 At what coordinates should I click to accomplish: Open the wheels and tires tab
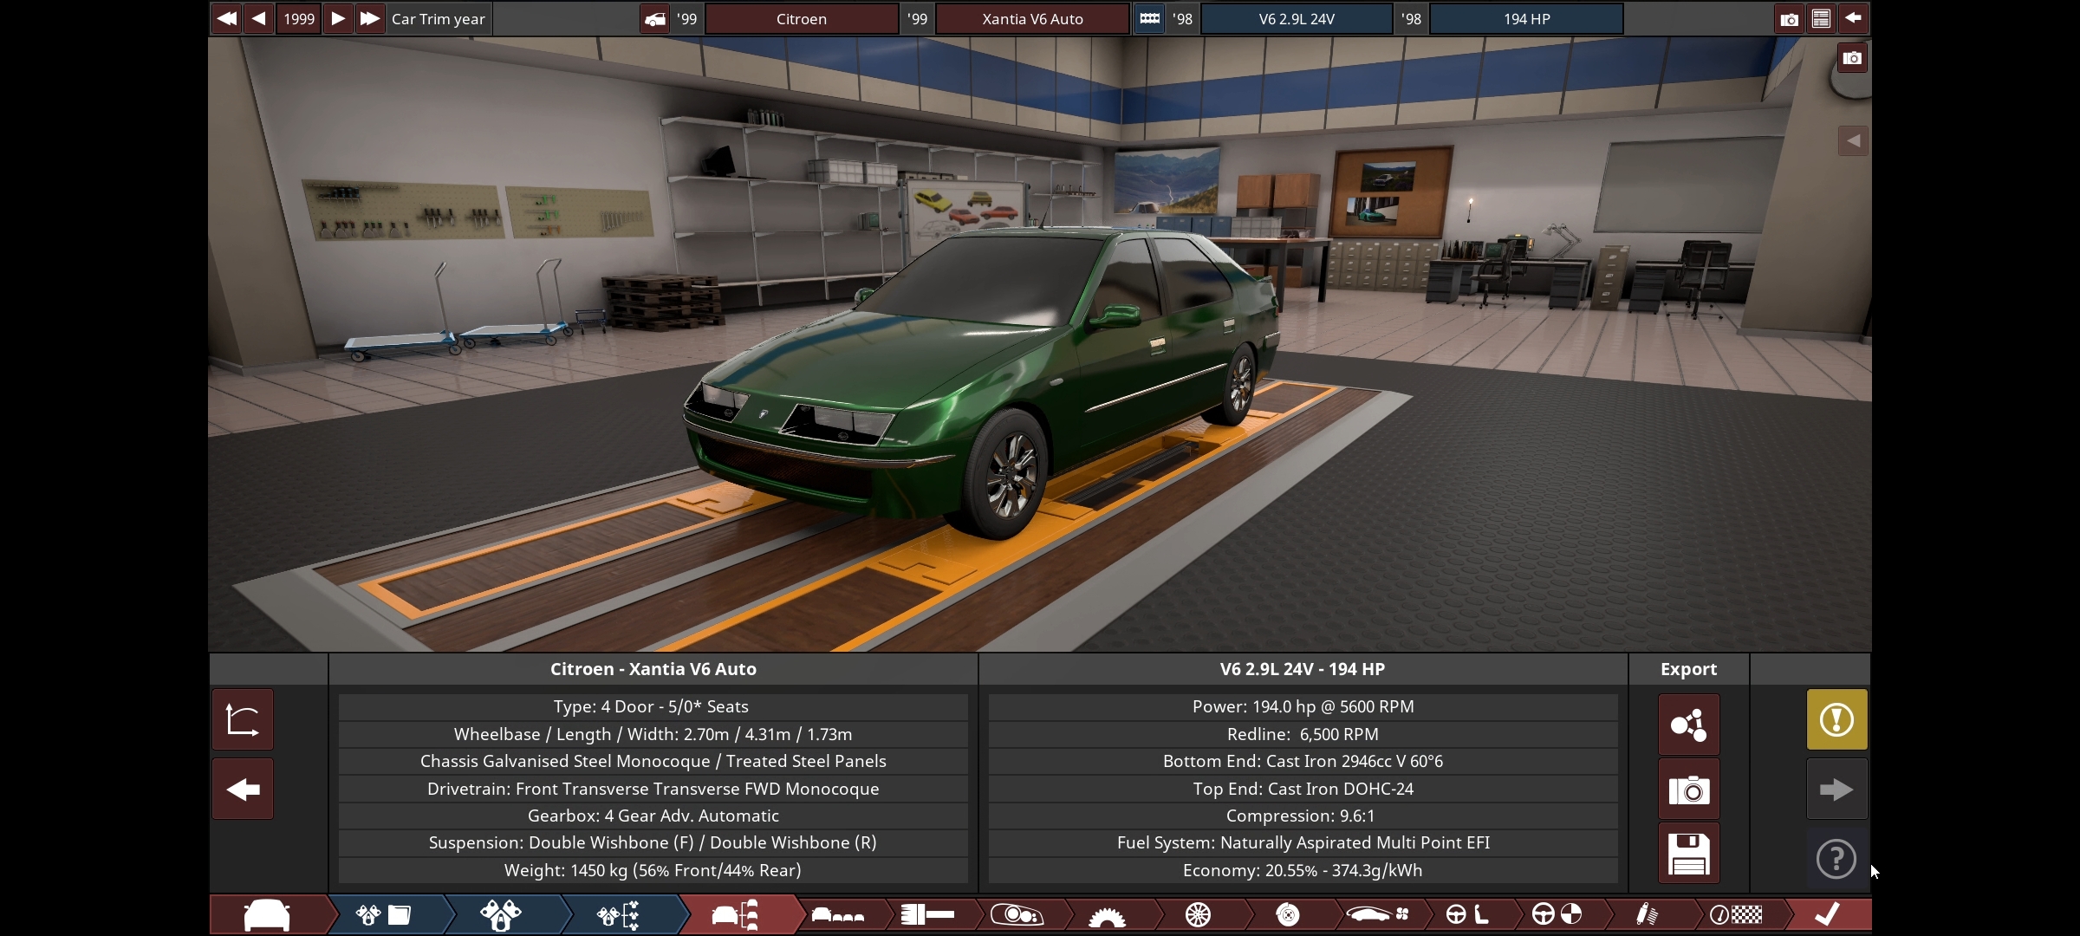1198,914
